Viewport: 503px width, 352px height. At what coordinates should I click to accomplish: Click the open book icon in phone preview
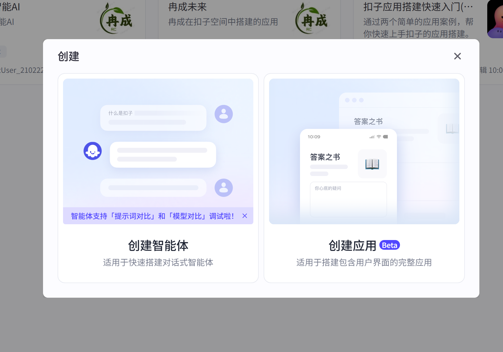(x=372, y=164)
